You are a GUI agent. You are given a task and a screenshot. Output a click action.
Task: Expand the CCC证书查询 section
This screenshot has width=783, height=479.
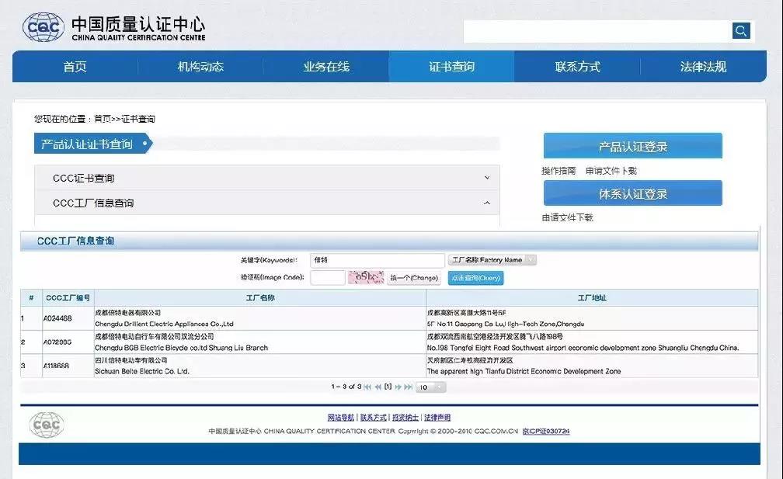(267, 178)
